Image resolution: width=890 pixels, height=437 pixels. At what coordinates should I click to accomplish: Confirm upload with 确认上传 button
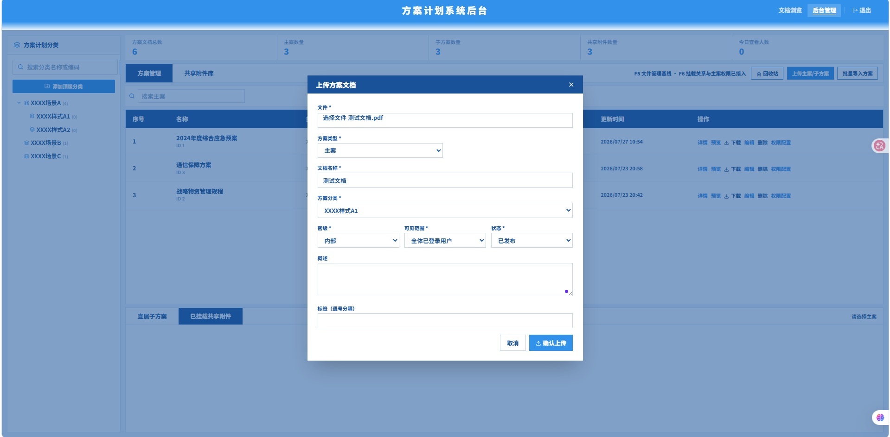point(551,343)
